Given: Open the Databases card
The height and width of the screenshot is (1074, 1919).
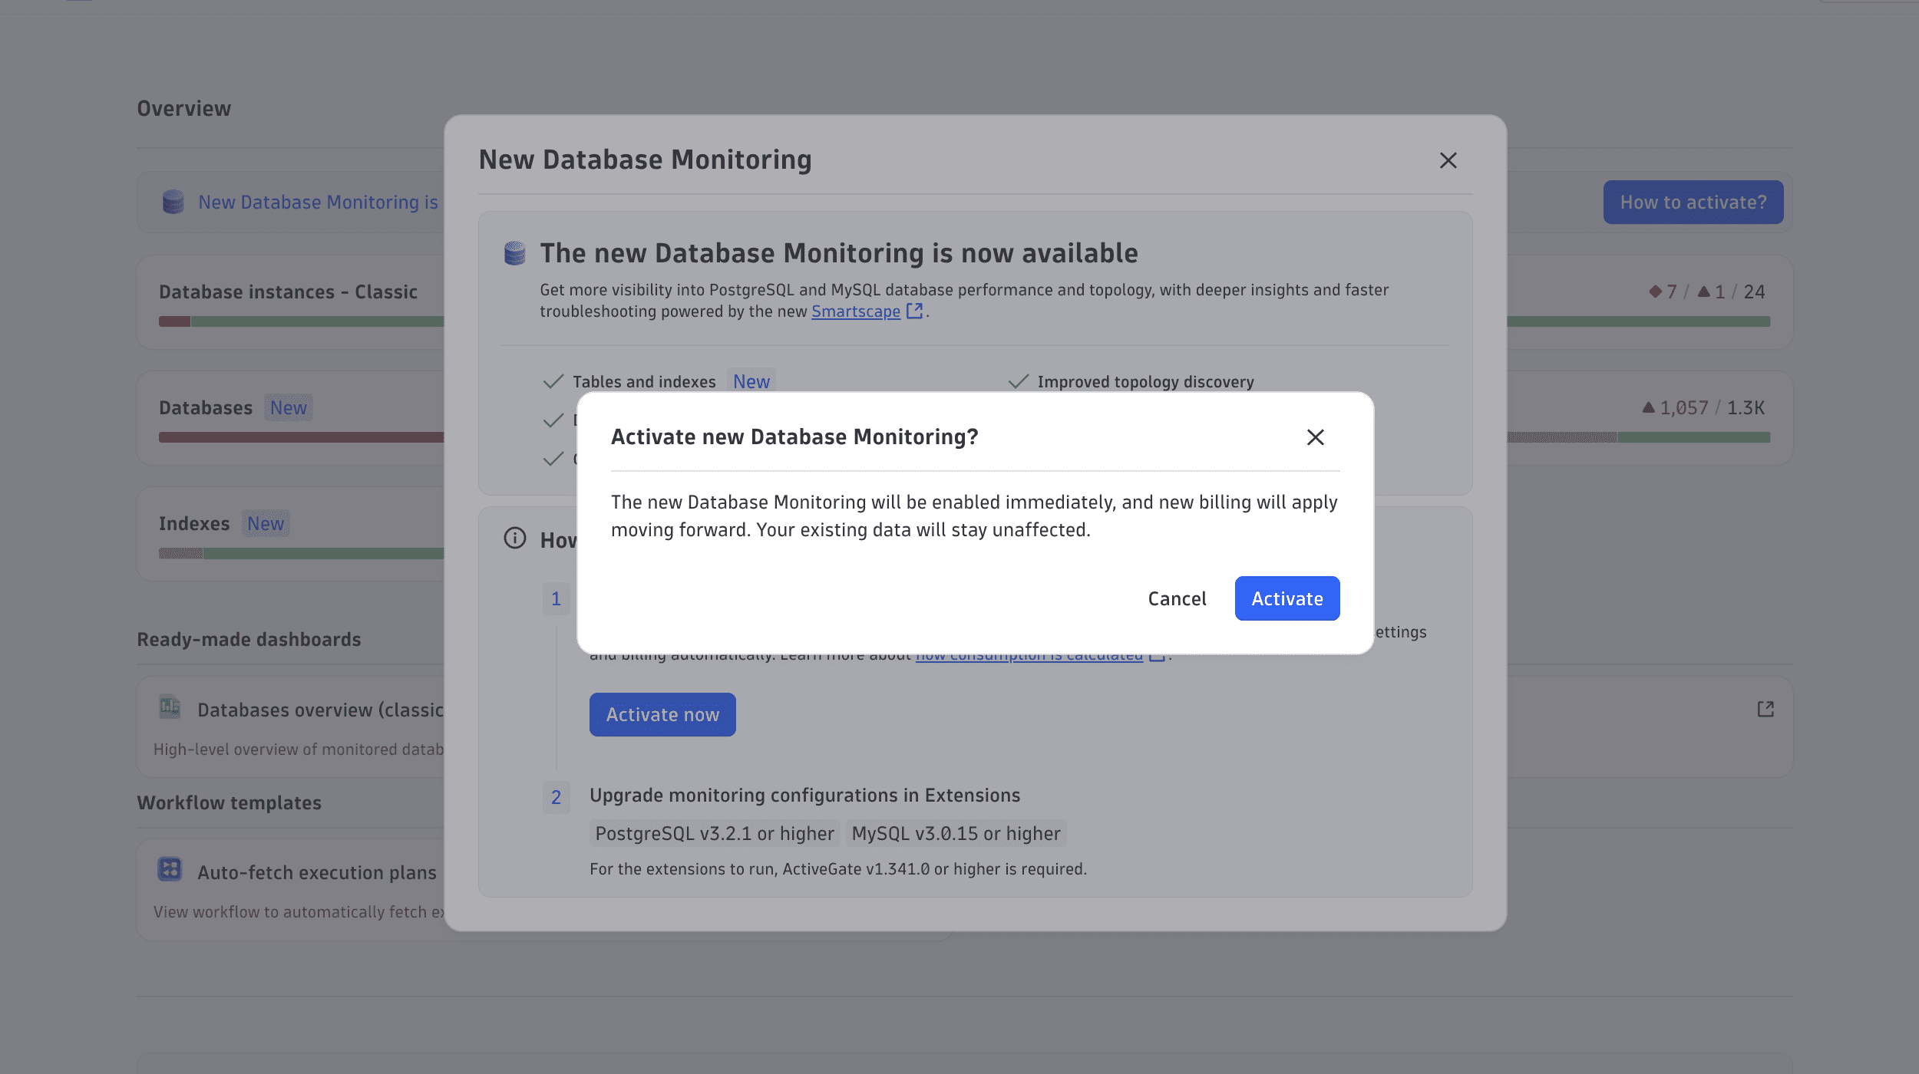Looking at the screenshot, I should (x=290, y=418).
